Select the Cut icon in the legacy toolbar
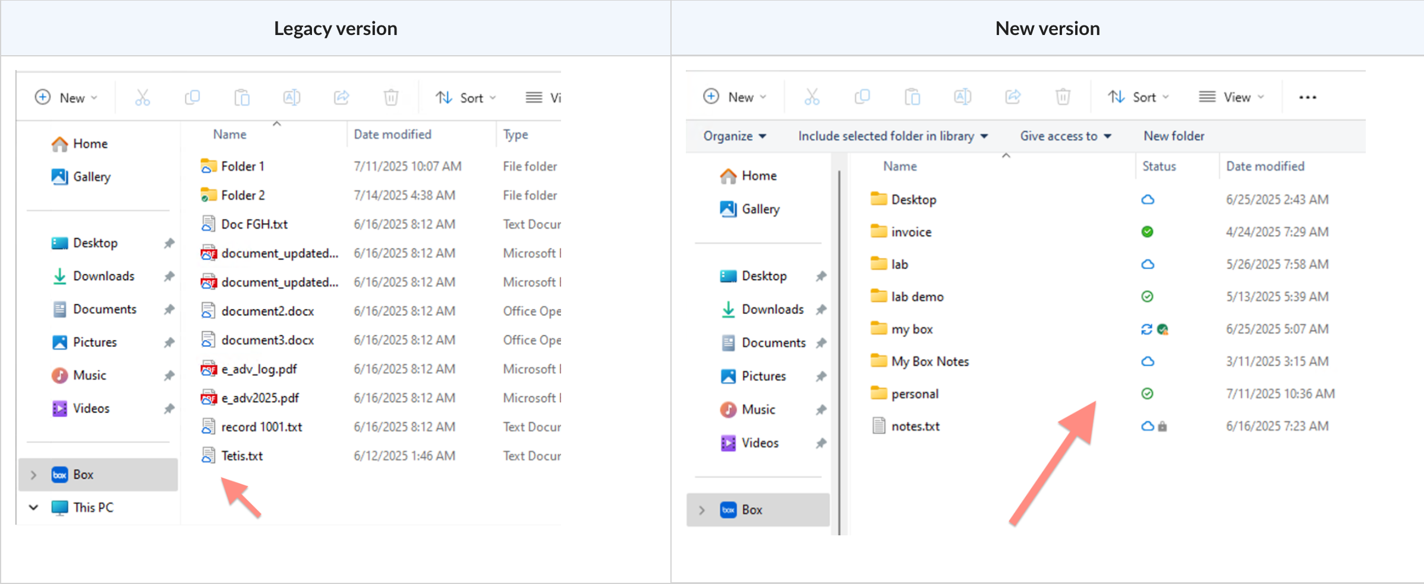This screenshot has width=1424, height=584. [x=143, y=97]
